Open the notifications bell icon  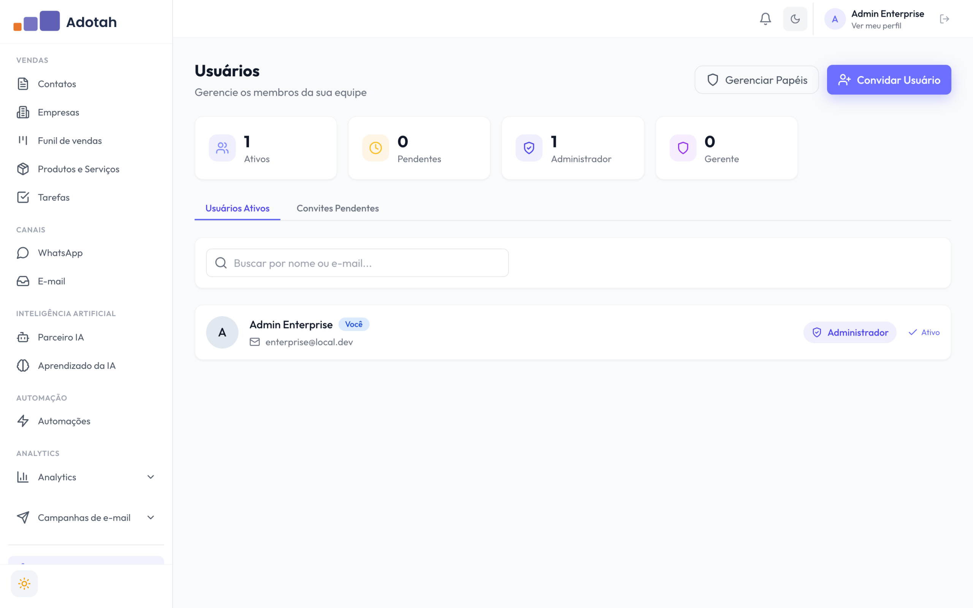[765, 19]
